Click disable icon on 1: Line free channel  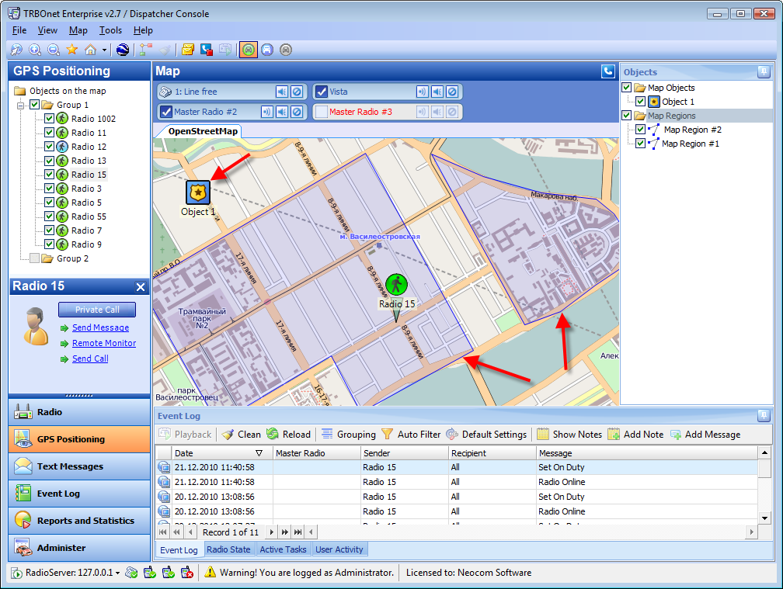pyautogui.click(x=297, y=92)
